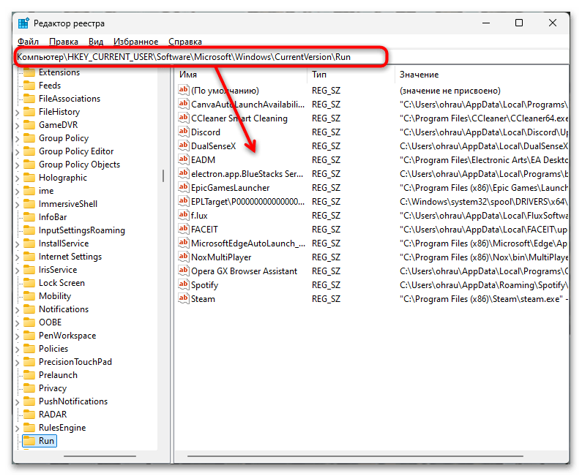
Task: Click the folder icon of Privacy key
Action: pyautogui.click(x=29, y=388)
